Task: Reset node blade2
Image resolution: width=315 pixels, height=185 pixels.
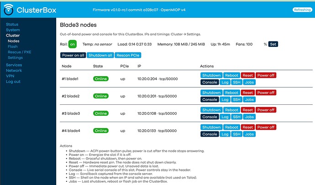Action: (248, 92)
